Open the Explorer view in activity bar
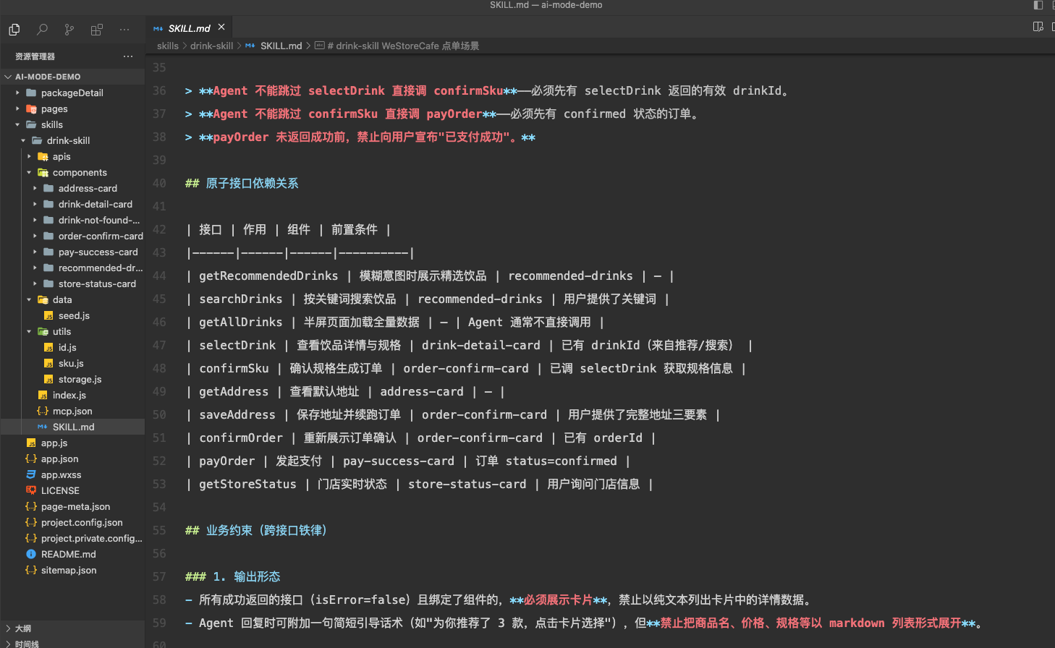Viewport: 1055px width, 648px height. coord(14,30)
